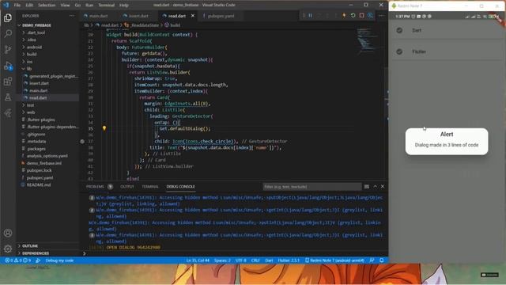Click the feedback icon in status bar

372,260
